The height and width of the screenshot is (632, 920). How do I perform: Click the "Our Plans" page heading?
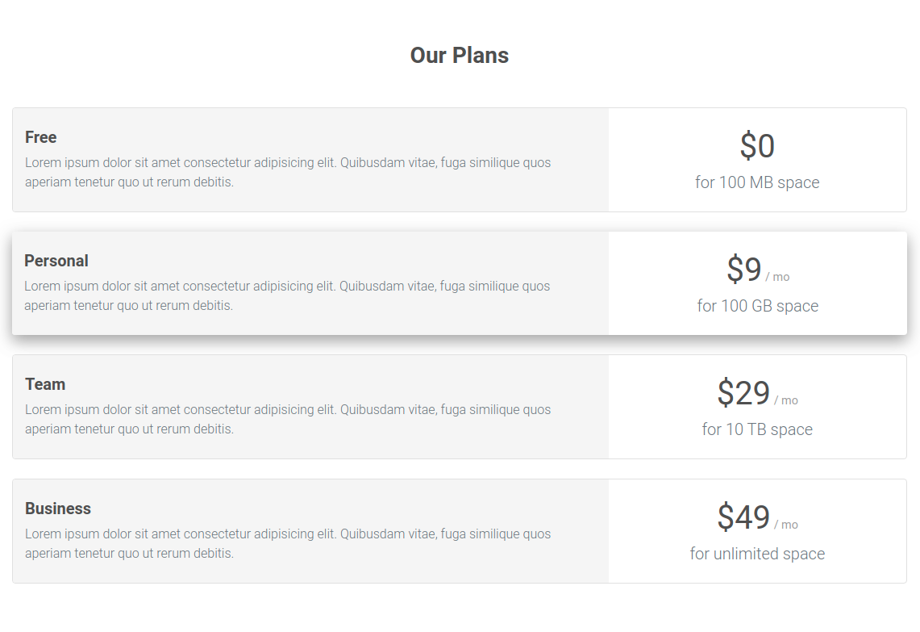pos(460,56)
